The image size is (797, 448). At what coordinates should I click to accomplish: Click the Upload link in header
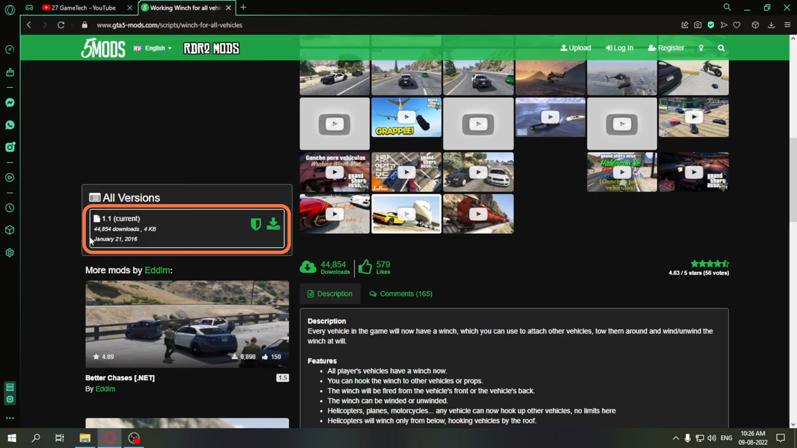click(575, 48)
